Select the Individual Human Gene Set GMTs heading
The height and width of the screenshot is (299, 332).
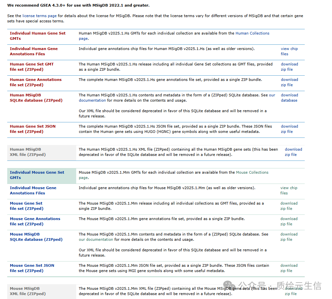click(37, 36)
